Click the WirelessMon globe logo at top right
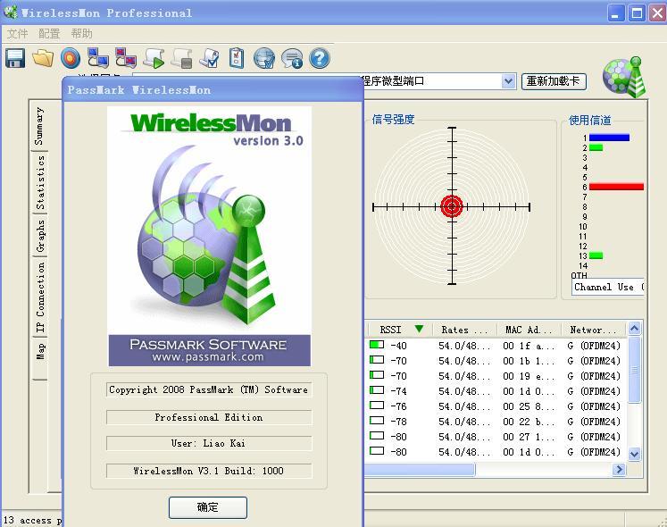Image resolution: width=667 pixels, height=527 pixels. click(x=624, y=77)
